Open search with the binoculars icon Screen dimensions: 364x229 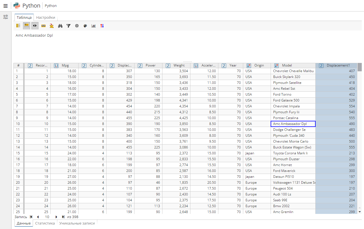click(x=60, y=26)
